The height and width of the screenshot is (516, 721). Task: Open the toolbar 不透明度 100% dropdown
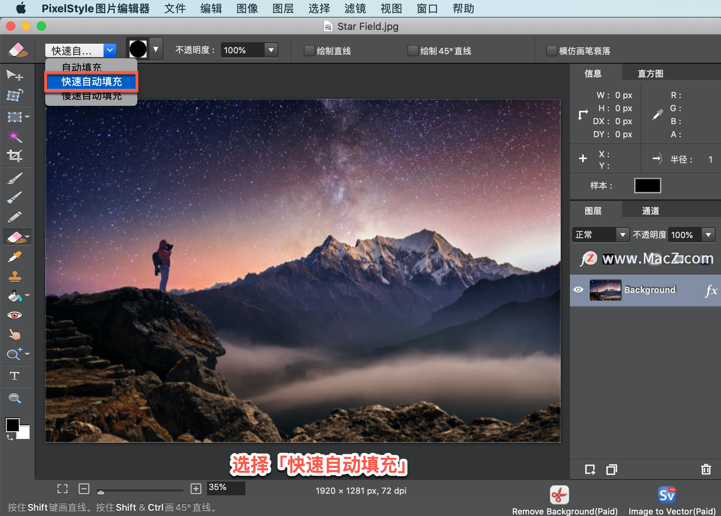click(271, 50)
